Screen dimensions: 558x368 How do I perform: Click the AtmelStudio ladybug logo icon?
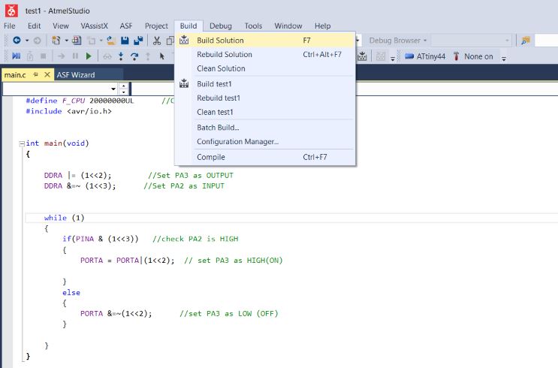(11, 11)
